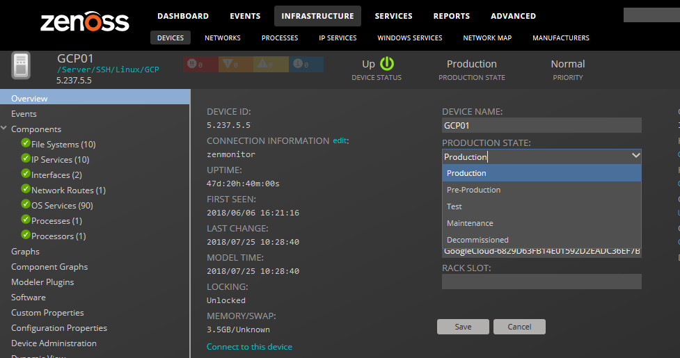Click Interfaces green check icon
This screenshot has width=680, height=358.
pos(26,174)
